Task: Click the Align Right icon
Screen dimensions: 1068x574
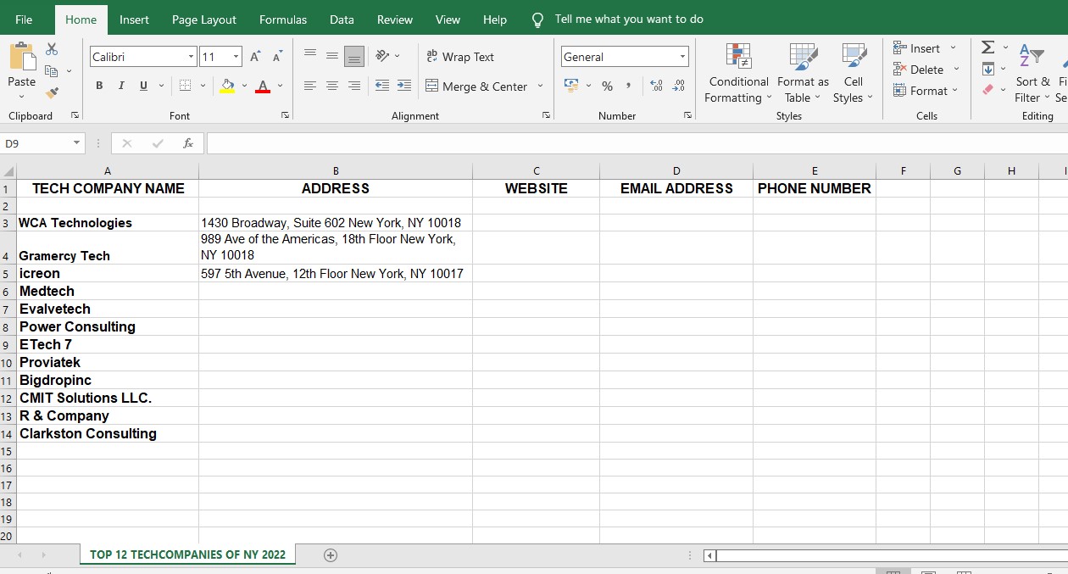Action: 354,86
